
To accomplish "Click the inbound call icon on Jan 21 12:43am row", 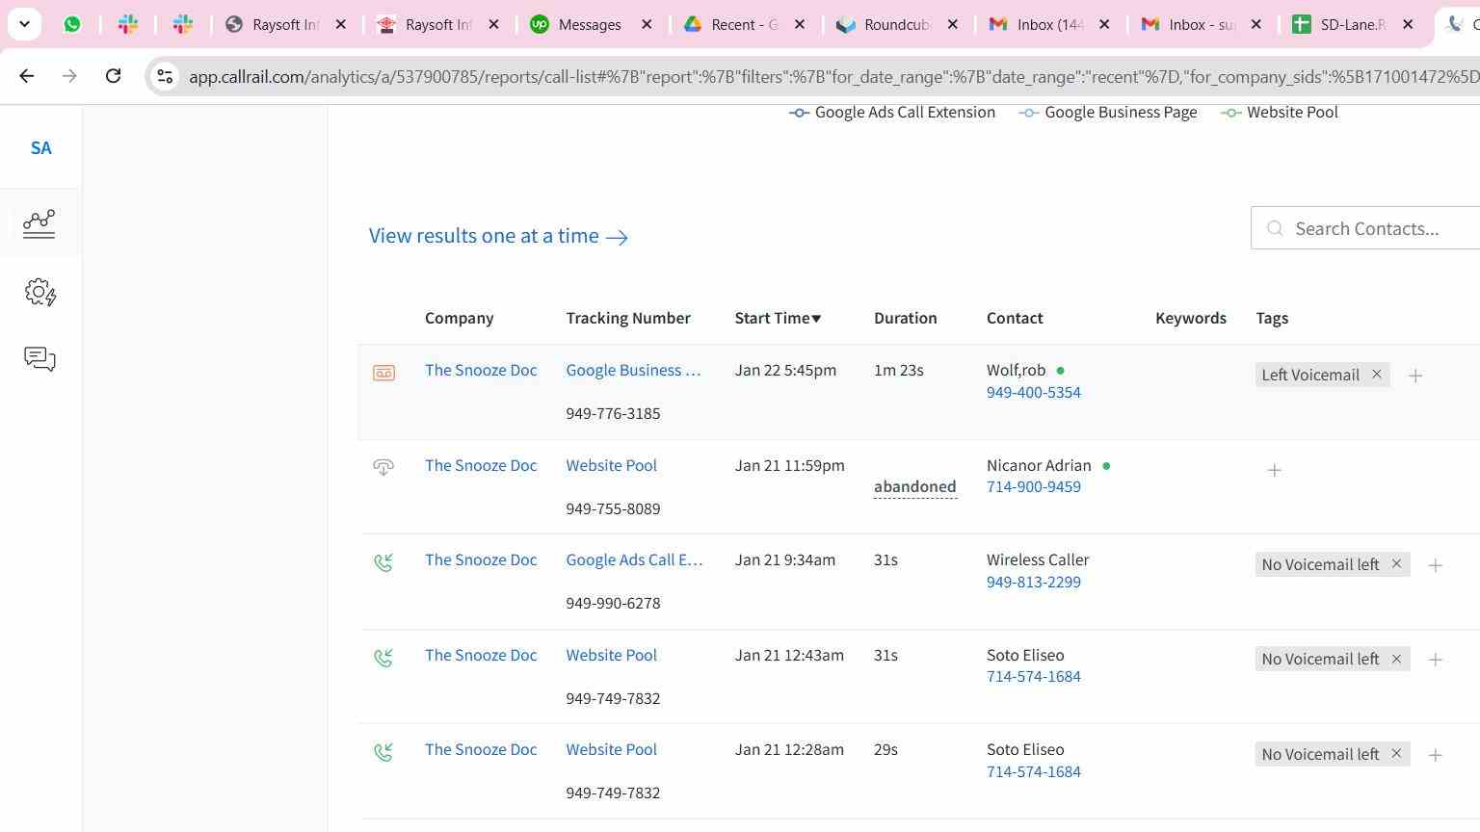I will click(x=383, y=658).
